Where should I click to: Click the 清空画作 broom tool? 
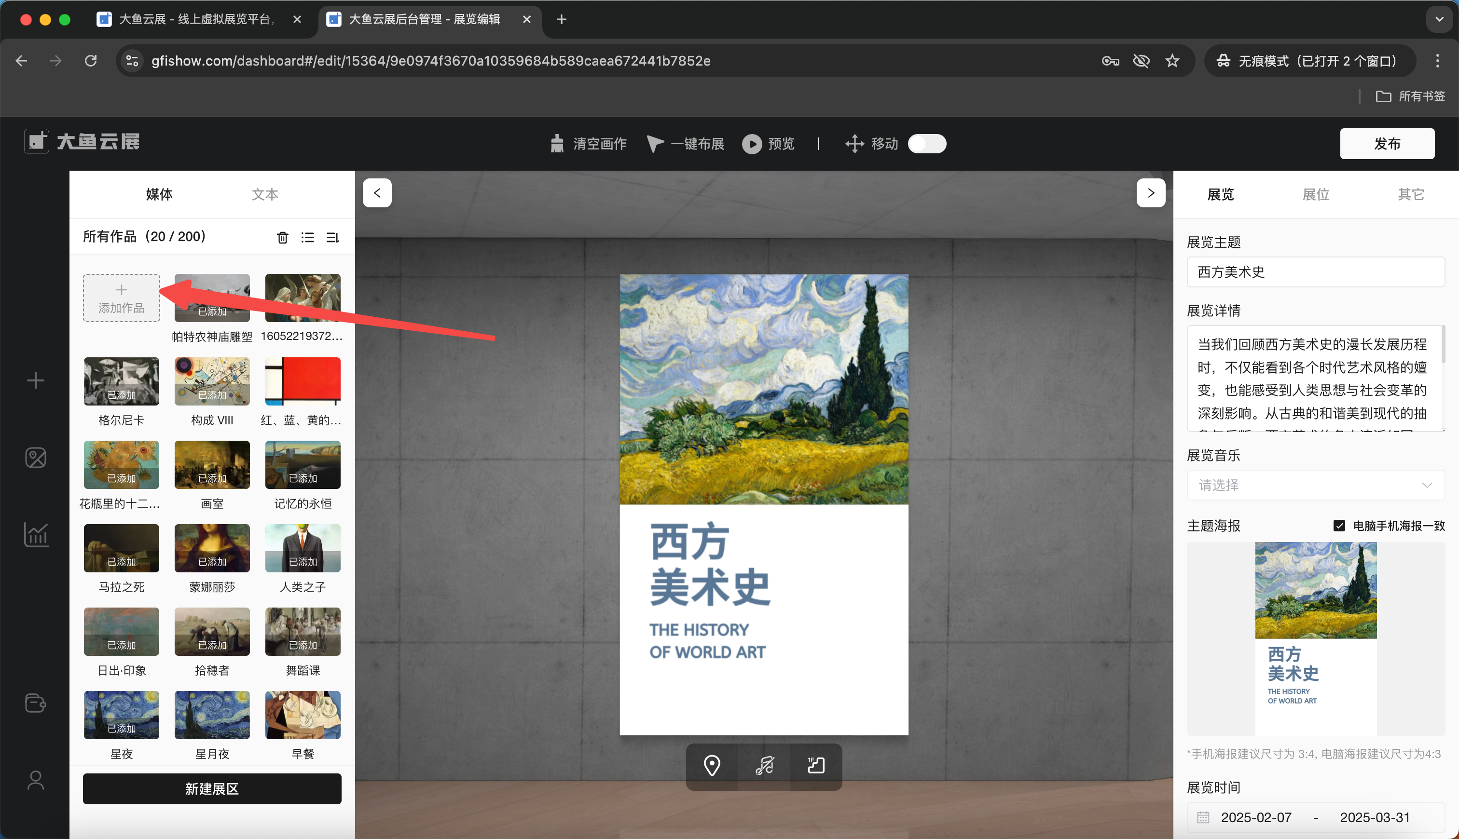[588, 144]
